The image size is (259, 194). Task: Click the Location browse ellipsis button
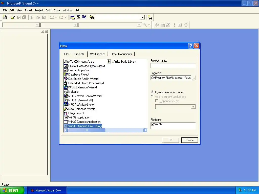(x=194, y=78)
